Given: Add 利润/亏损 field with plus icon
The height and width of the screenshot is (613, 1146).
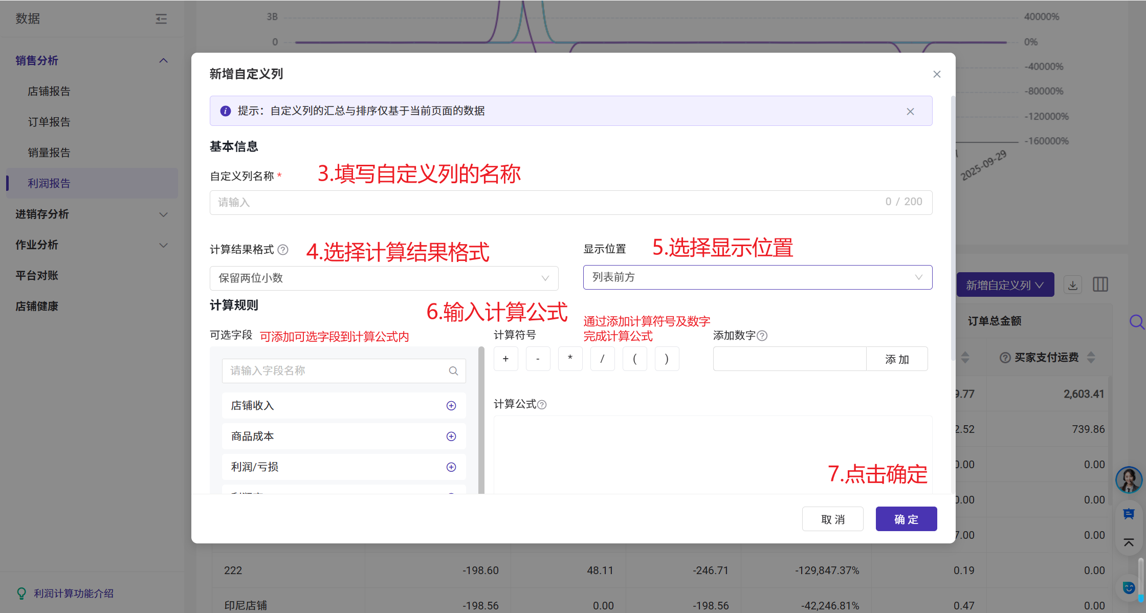Looking at the screenshot, I should [451, 467].
